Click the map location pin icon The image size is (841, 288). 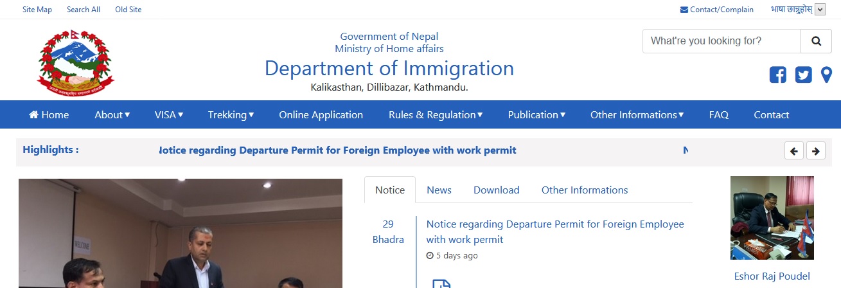(x=826, y=75)
